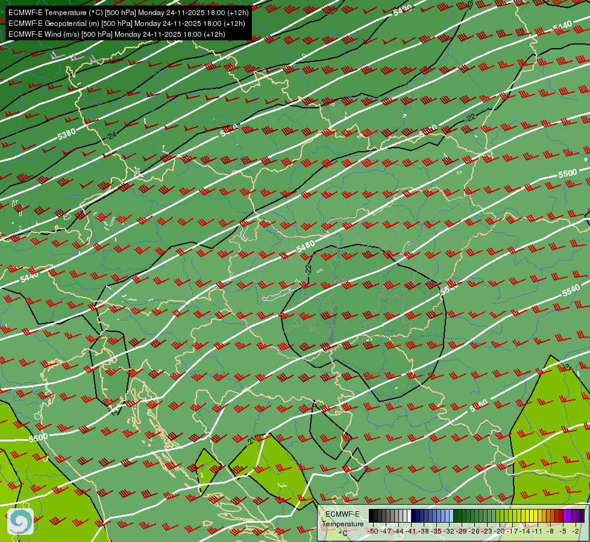Viewport: 590px width, 542px height.
Task: Click the -47 legend value
Action: (x=386, y=531)
